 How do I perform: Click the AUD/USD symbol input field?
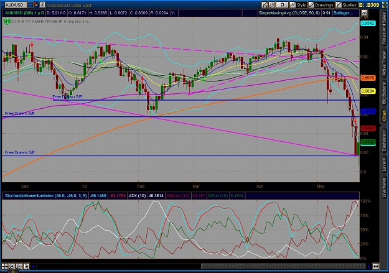(16, 5)
